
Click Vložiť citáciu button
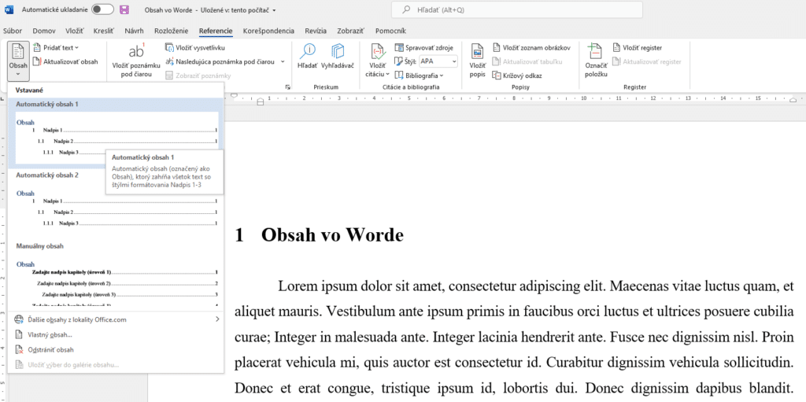pos(378,61)
